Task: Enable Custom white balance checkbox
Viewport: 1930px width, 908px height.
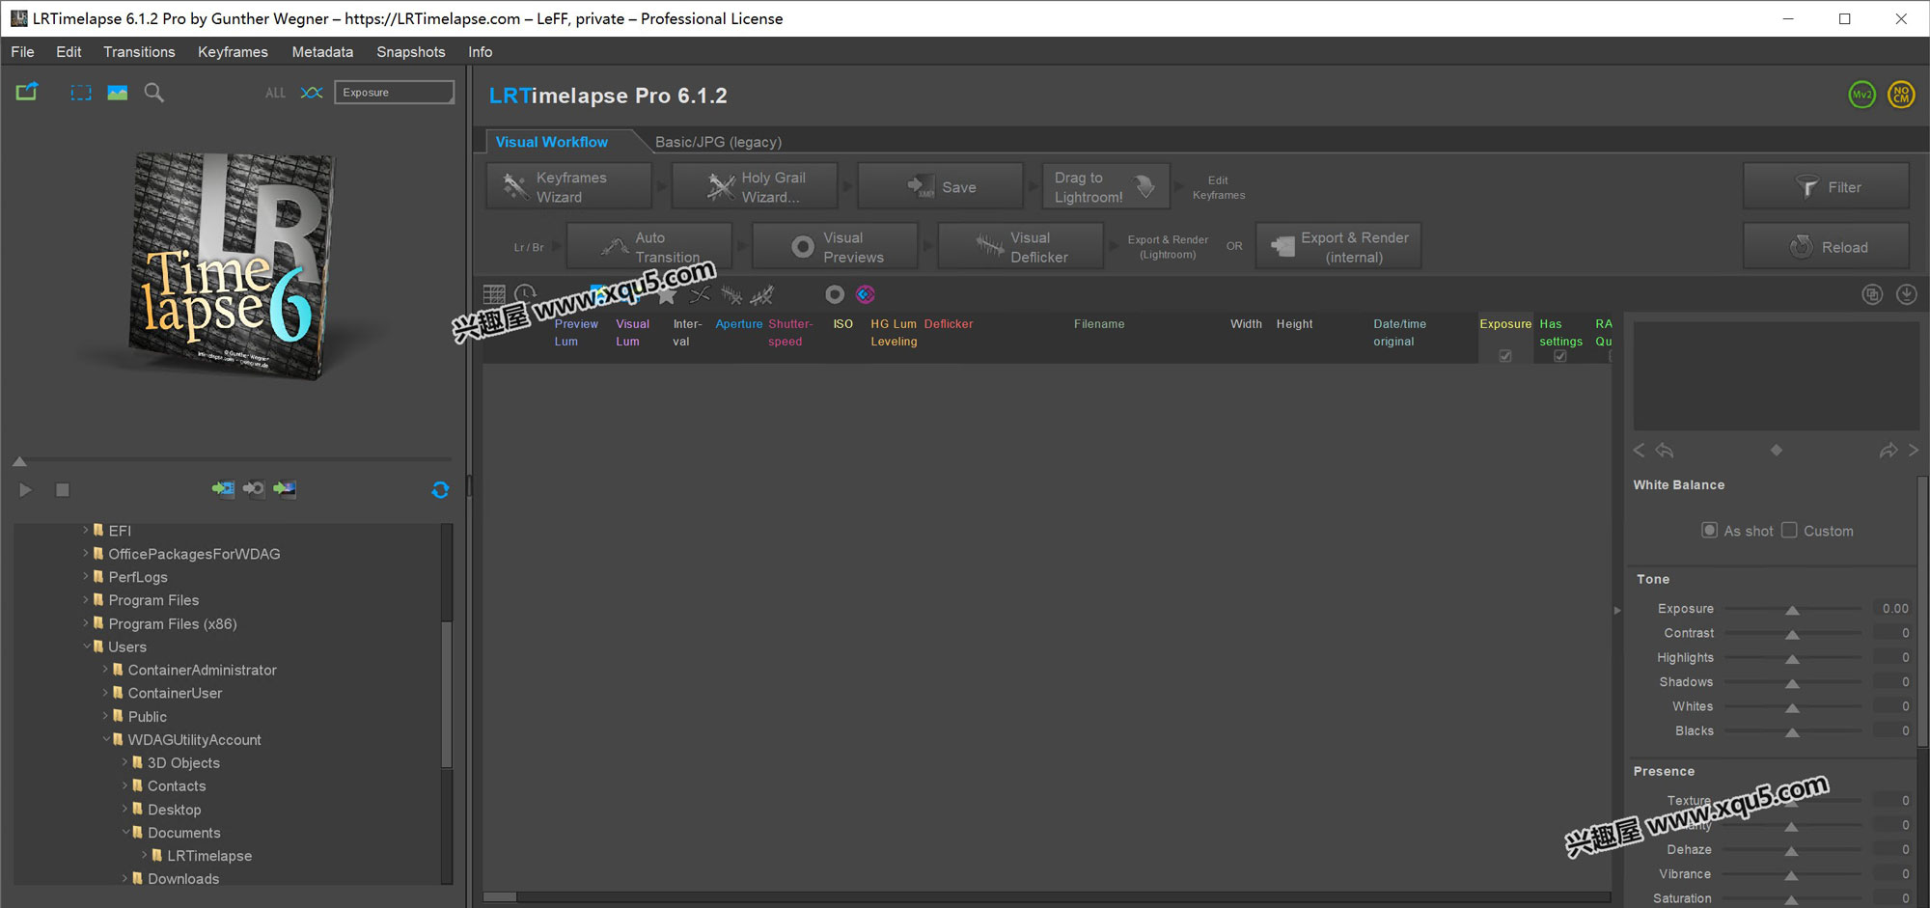Action: (x=1789, y=530)
